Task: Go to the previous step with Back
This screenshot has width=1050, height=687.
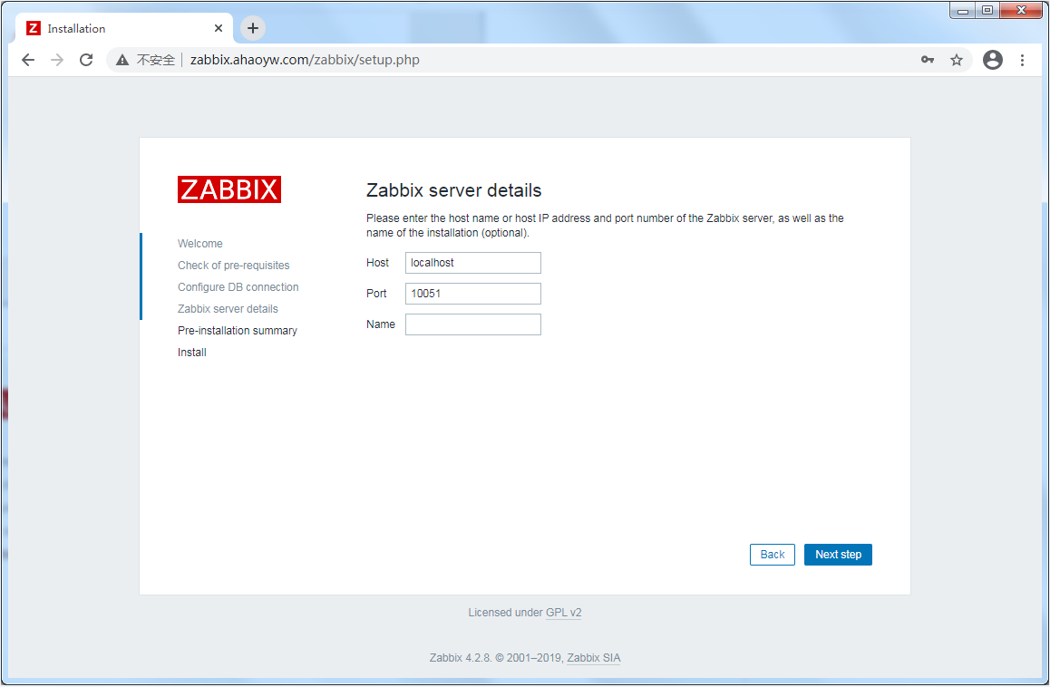Action: tap(772, 555)
